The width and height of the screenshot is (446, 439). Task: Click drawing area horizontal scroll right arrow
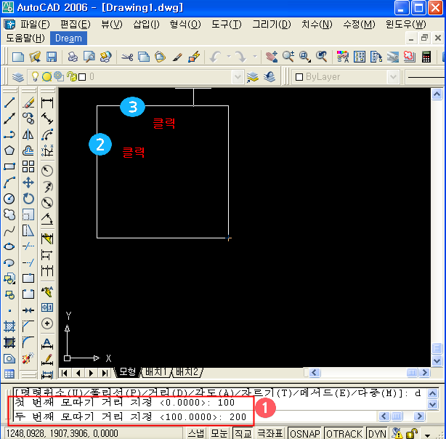(x=425, y=372)
